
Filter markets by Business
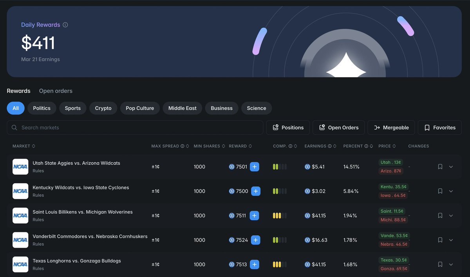coord(222,108)
